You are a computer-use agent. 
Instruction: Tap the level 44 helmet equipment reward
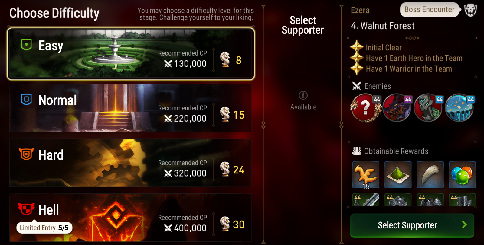pos(398,200)
